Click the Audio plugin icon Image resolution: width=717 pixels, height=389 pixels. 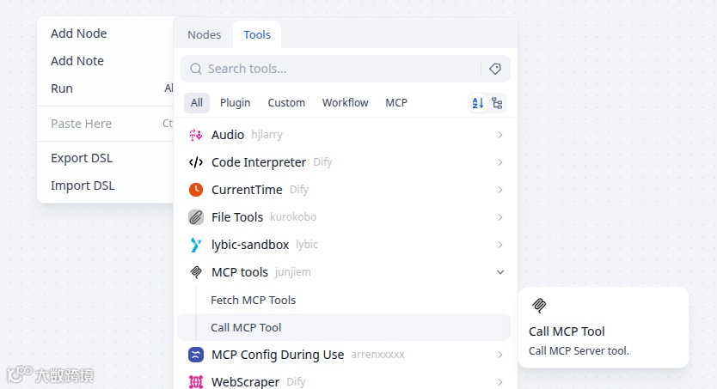pos(196,135)
